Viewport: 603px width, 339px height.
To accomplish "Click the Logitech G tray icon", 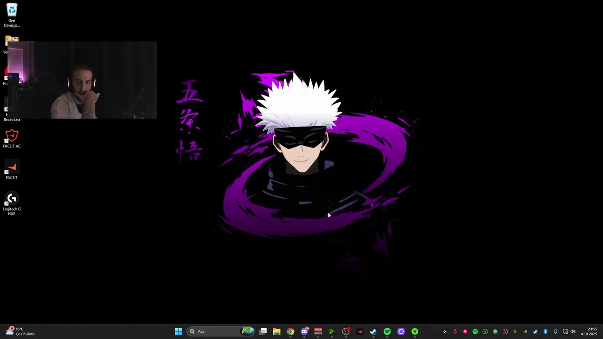I will coord(445,331).
